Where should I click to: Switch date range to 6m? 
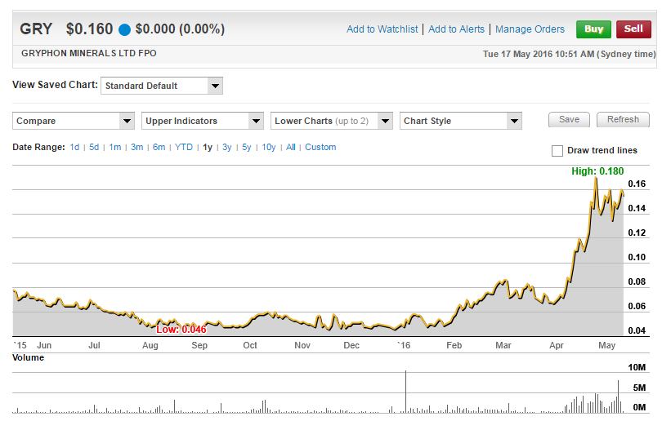(x=159, y=148)
